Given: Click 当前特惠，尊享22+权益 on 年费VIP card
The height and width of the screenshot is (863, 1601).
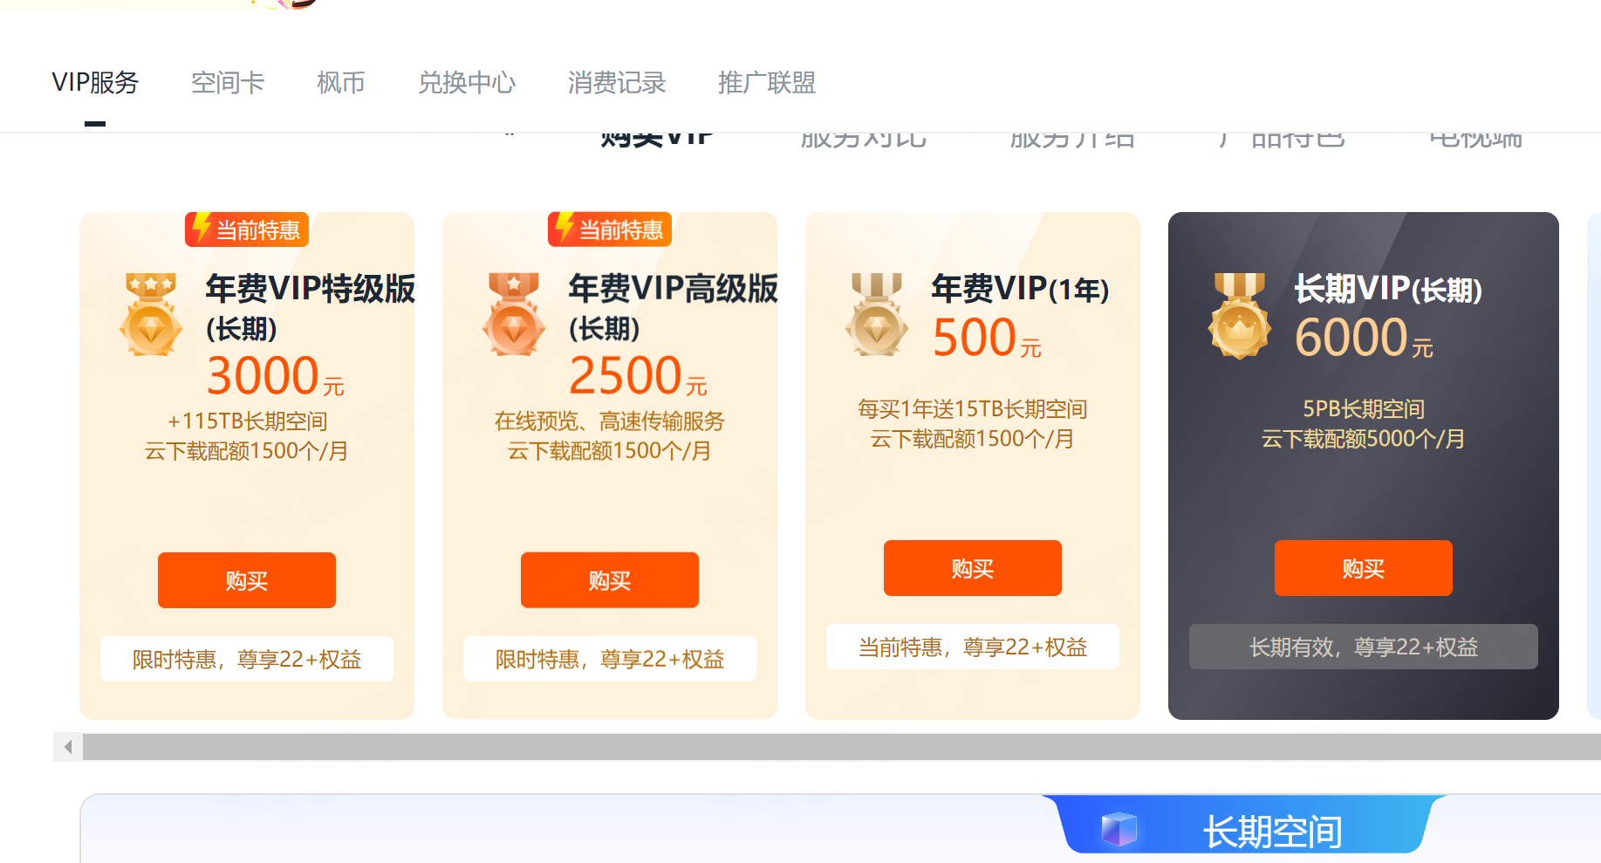Looking at the screenshot, I should tap(973, 647).
